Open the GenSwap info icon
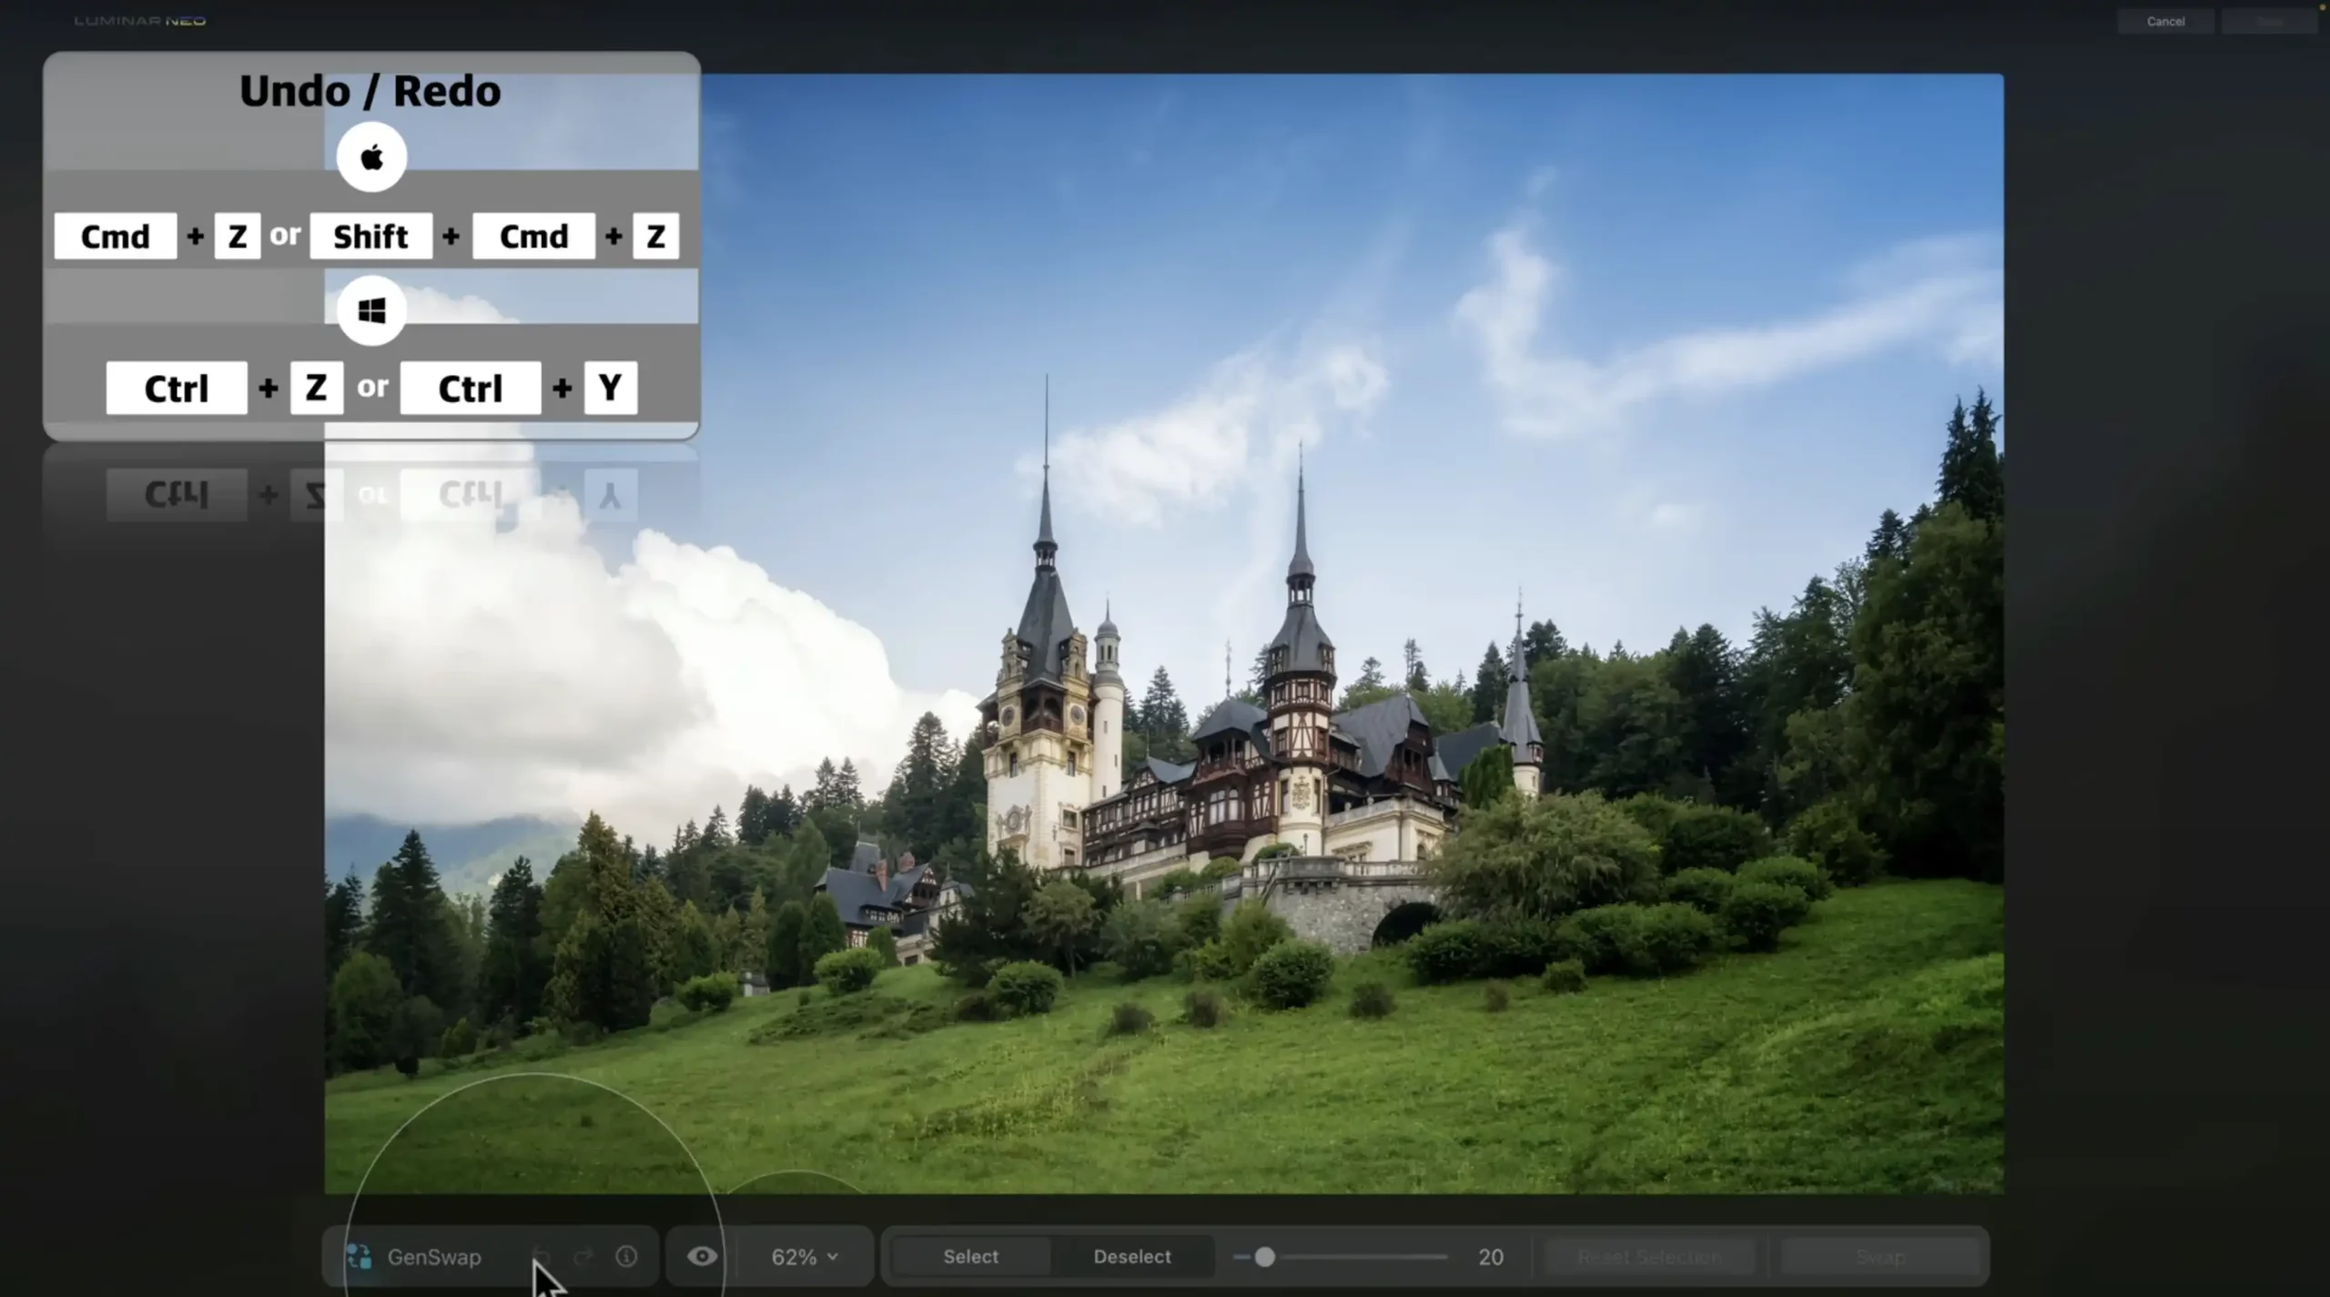This screenshot has height=1297, width=2330. point(626,1257)
